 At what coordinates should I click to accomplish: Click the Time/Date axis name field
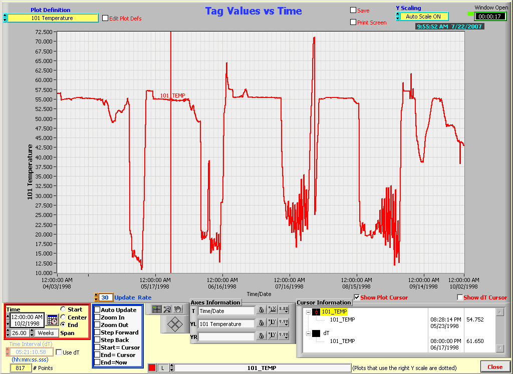(226, 310)
